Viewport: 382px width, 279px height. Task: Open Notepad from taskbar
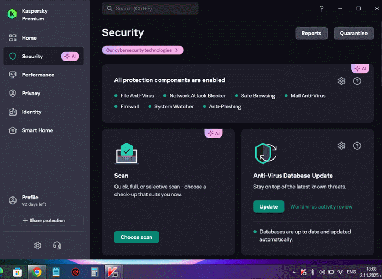click(56, 272)
